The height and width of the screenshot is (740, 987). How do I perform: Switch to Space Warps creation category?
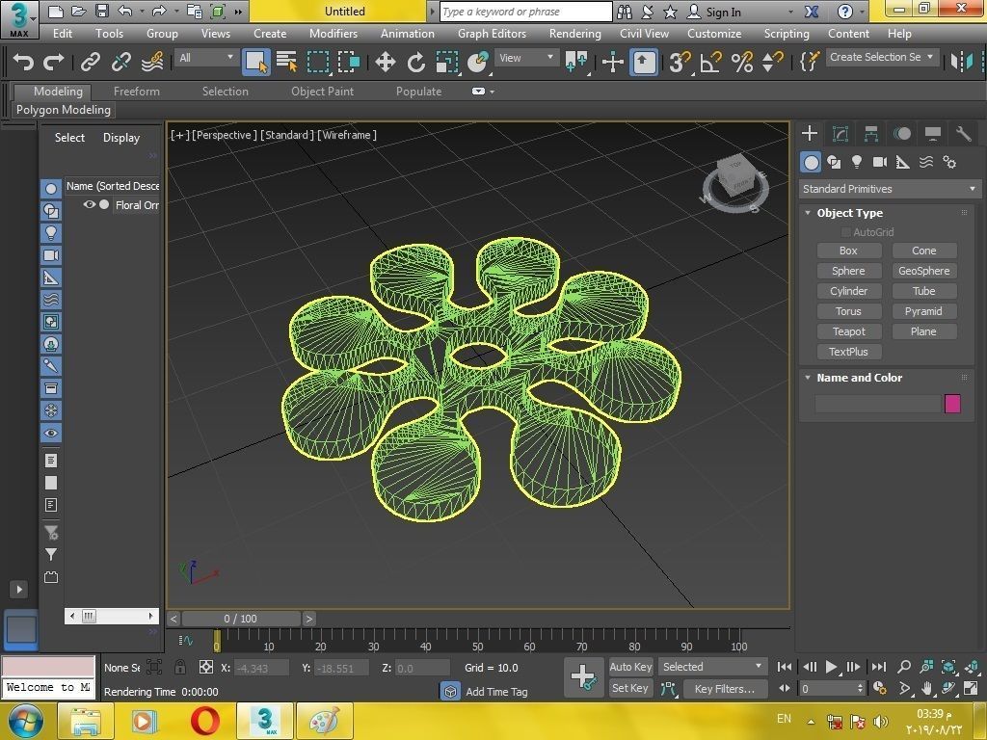926,162
